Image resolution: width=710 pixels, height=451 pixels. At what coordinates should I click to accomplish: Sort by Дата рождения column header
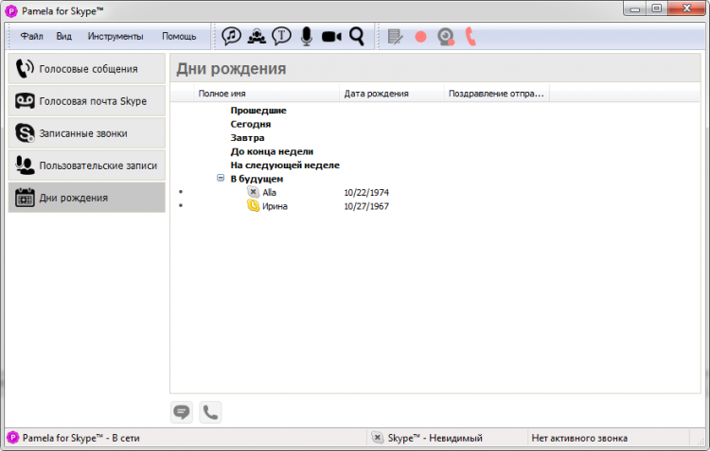pyautogui.click(x=392, y=94)
